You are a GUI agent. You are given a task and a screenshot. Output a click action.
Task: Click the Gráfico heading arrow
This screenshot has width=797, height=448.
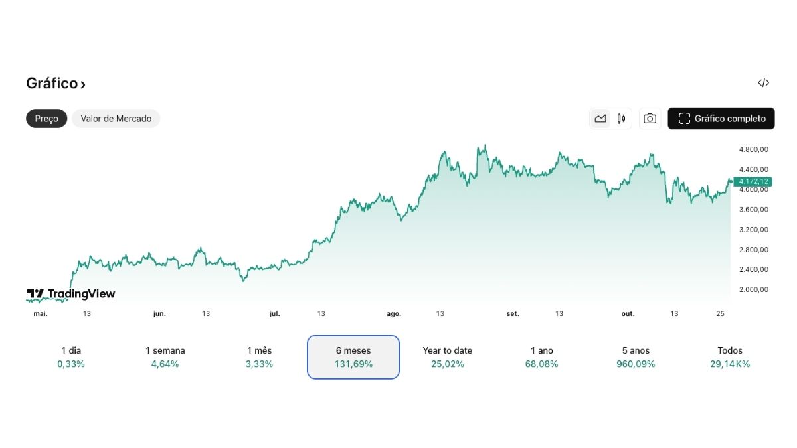[x=82, y=84]
